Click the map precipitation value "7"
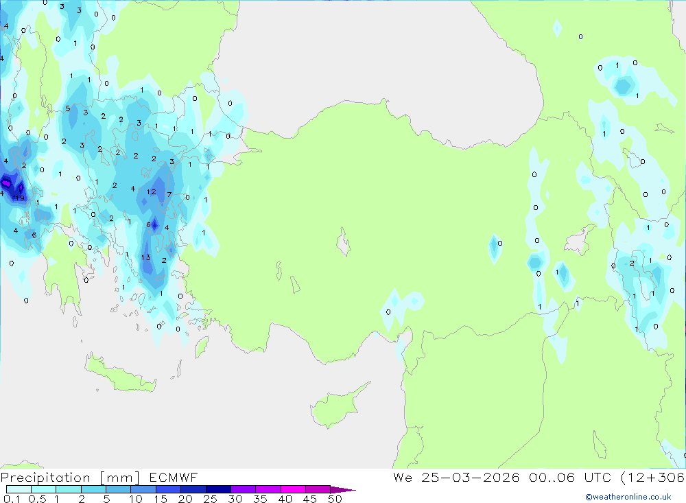 pyautogui.click(x=169, y=194)
